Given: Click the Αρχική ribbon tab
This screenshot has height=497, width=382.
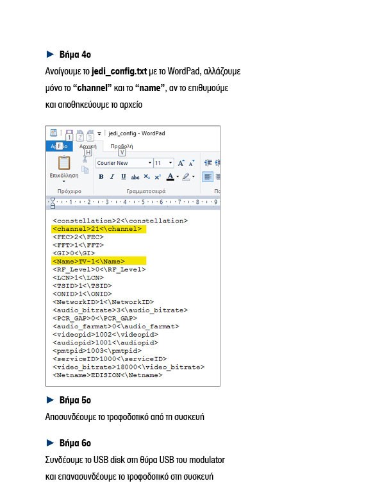Looking at the screenshot, I should click(88, 146).
